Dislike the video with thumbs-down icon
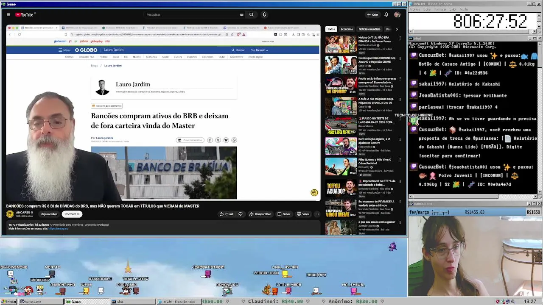 point(240,214)
